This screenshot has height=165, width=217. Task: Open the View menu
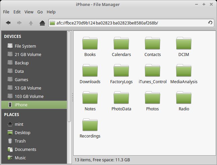point(29,12)
